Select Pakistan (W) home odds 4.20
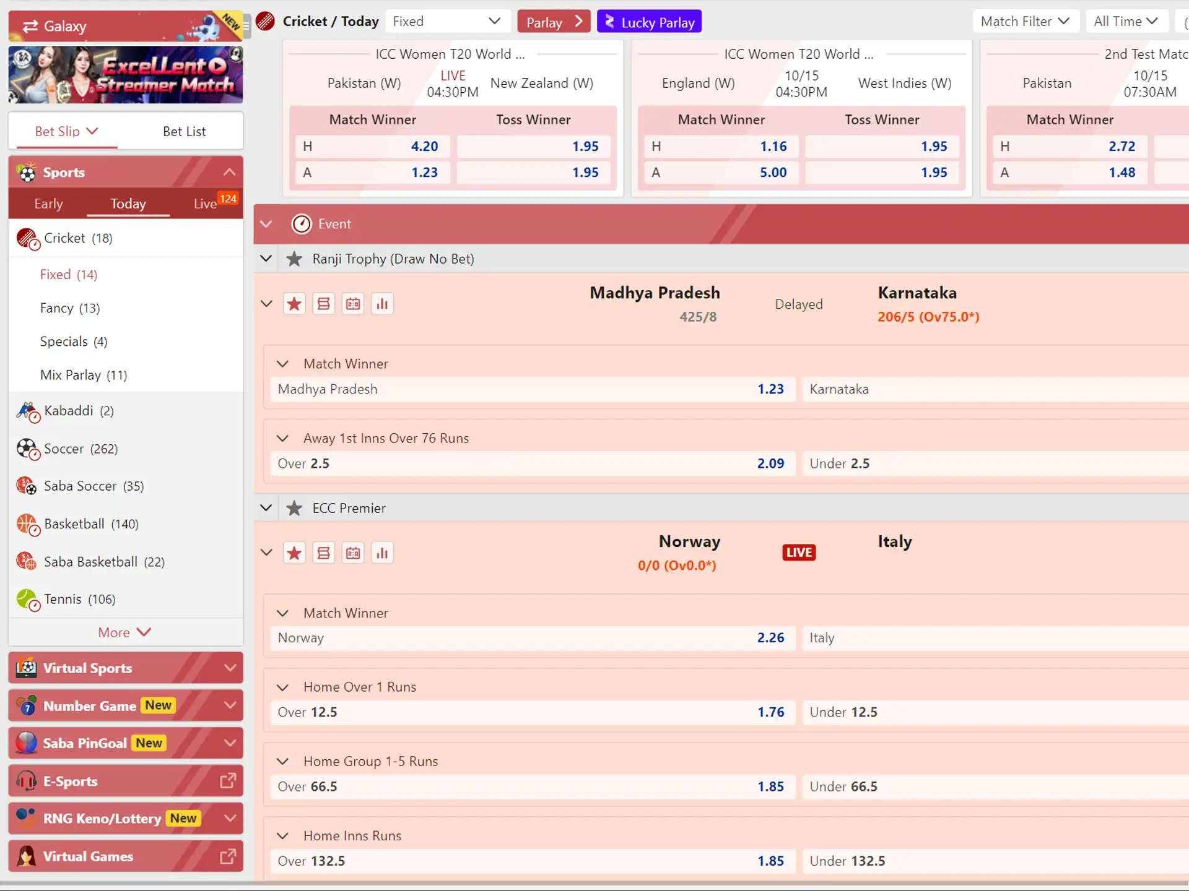Screen dimensions: 1189x891 372,147
